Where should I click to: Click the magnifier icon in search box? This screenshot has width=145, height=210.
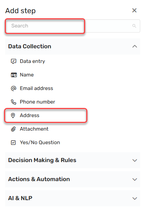click(134, 26)
